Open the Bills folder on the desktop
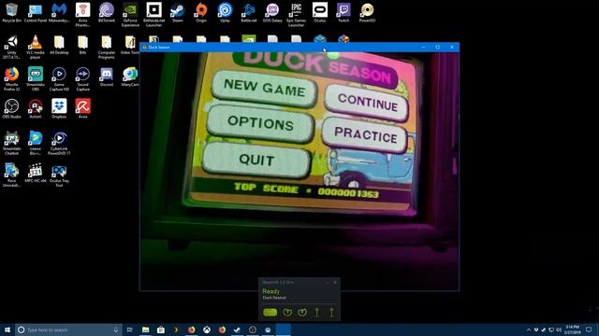The image size is (599, 336). 82,45
